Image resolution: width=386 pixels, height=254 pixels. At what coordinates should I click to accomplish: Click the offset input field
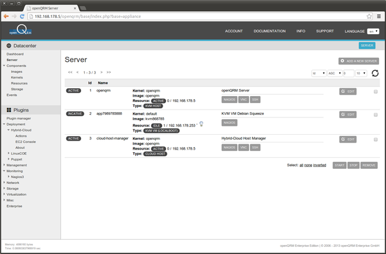(x=349, y=73)
